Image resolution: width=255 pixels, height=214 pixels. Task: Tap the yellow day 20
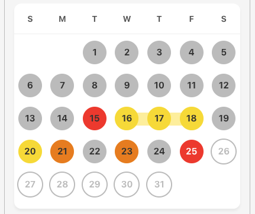coord(30,152)
